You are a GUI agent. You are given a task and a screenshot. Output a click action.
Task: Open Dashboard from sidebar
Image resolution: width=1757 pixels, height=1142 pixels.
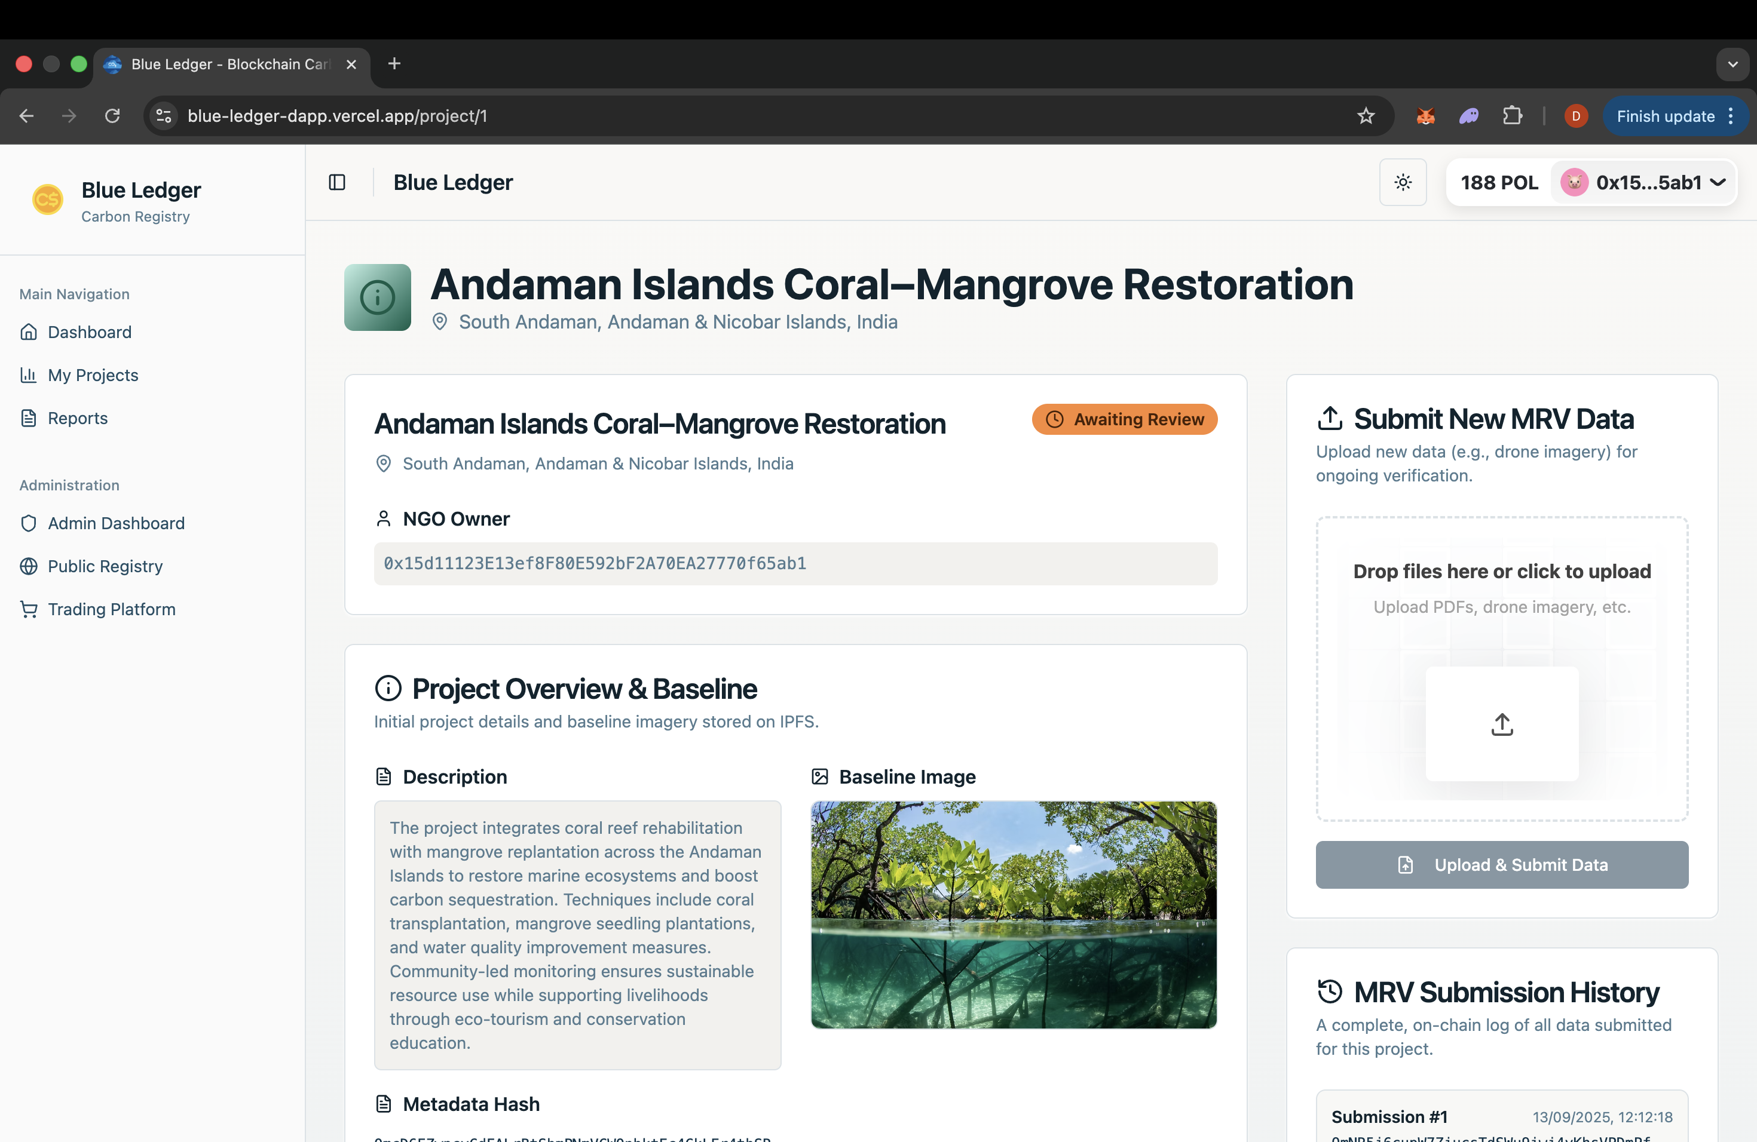[x=89, y=332]
